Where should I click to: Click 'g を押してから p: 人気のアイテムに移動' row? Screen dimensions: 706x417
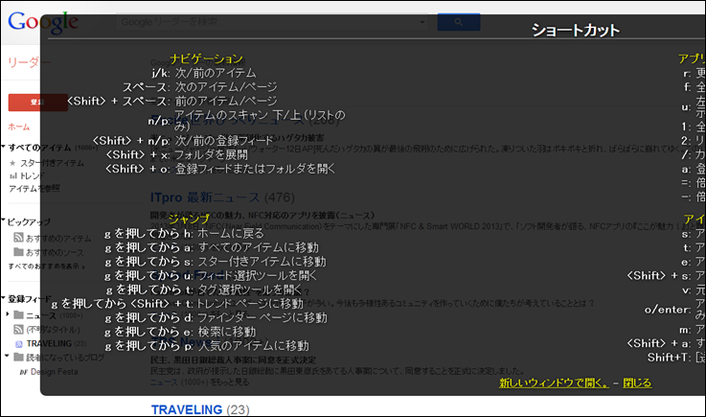[x=207, y=346]
